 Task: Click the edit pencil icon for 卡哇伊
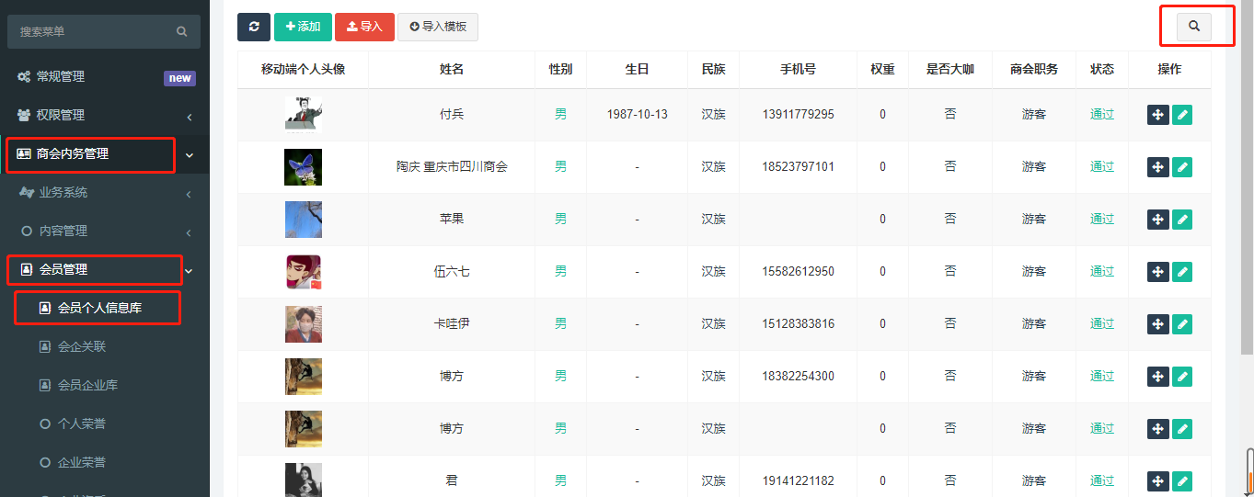(x=1182, y=324)
